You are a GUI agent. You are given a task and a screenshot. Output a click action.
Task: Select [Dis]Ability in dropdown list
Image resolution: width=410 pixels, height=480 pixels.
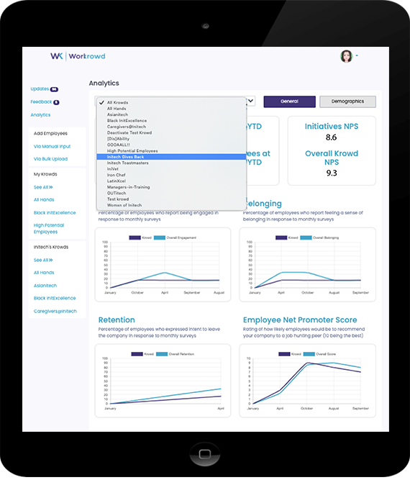coord(171,139)
